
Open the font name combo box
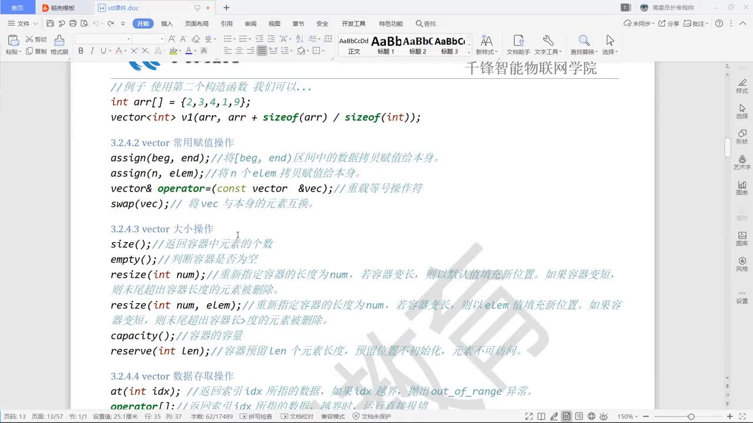(x=104, y=39)
